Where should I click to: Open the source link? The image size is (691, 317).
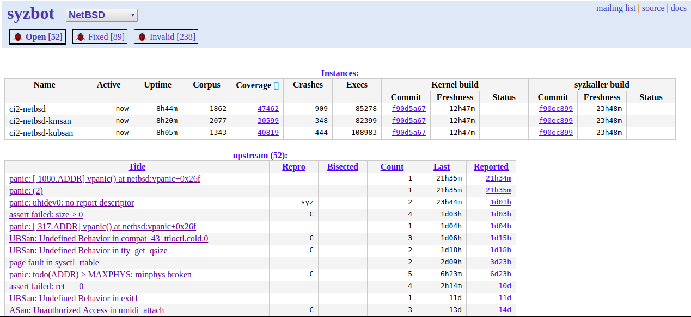pos(653,8)
